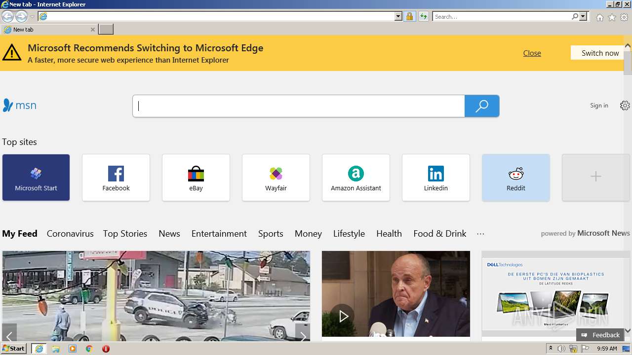Open the red Opera-style taskbar icon
The height and width of the screenshot is (355, 632).
(x=106, y=349)
